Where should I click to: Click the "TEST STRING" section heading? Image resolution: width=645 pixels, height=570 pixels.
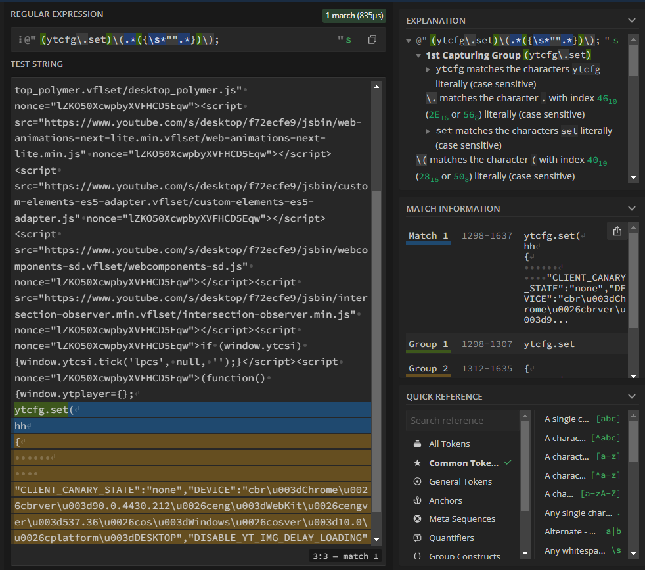tap(37, 64)
